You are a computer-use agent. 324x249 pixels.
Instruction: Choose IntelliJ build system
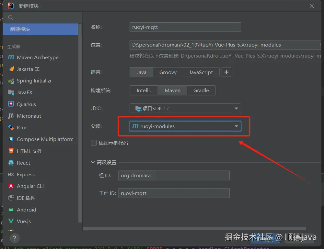pyautogui.click(x=144, y=90)
